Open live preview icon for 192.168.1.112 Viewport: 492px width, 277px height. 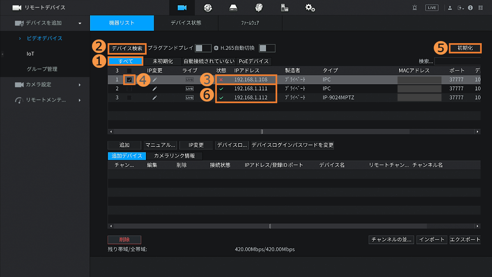click(x=189, y=98)
